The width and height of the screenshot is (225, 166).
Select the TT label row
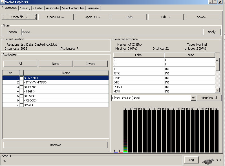[x=164, y=69]
